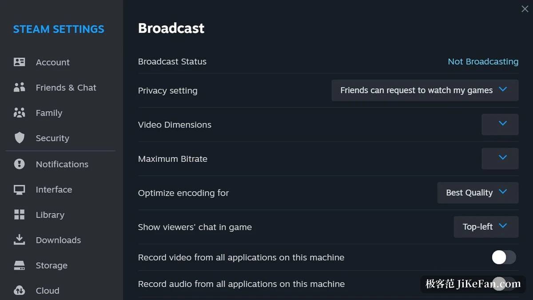Change the Optimize encoding Best Quality dropdown

click(478, 193)
